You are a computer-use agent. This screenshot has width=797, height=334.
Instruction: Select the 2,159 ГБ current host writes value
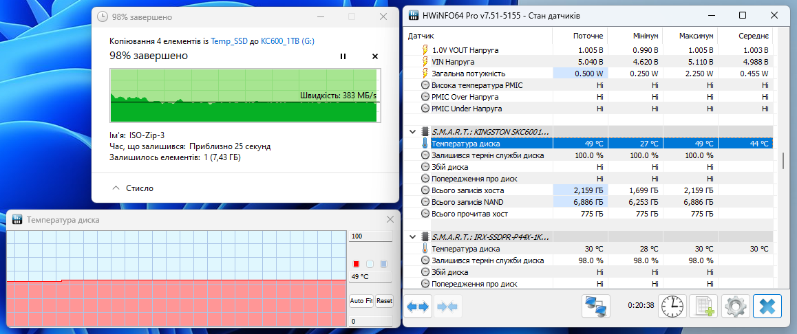(x=589, y=190)
